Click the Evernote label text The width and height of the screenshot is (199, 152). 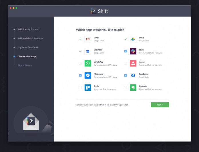coord(143,86)
